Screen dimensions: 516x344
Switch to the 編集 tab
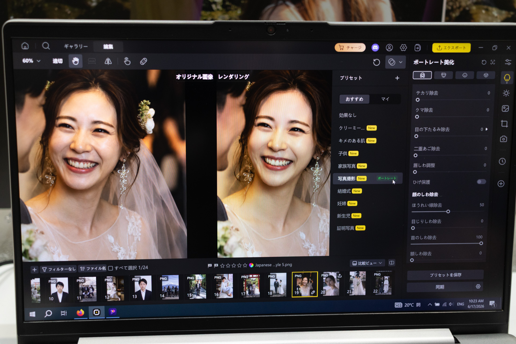coord(108,47)
